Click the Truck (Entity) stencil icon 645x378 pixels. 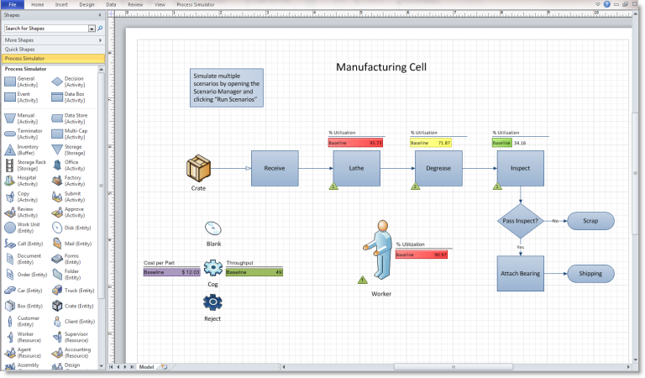click(56, 291)
